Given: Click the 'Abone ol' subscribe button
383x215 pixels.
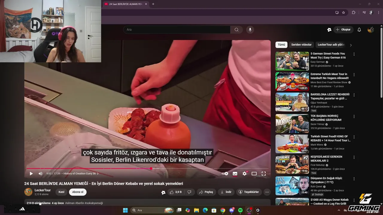Looking at the screenshot, I should pyautogui.click(x=78, y=192).
